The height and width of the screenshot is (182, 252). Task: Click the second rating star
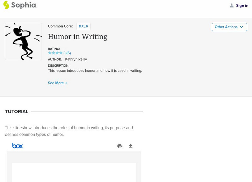pos(54,53)
